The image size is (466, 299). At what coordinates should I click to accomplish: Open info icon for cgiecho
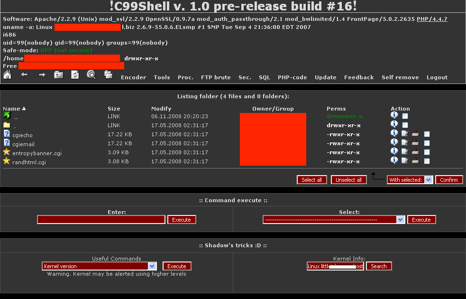pos(394,133)
